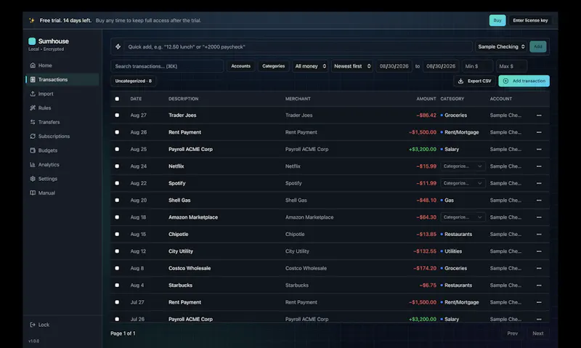Check the Netflix transaction checkbox
Screen dimensions: 581x348
pyautogui.click(x=117, y=166)
